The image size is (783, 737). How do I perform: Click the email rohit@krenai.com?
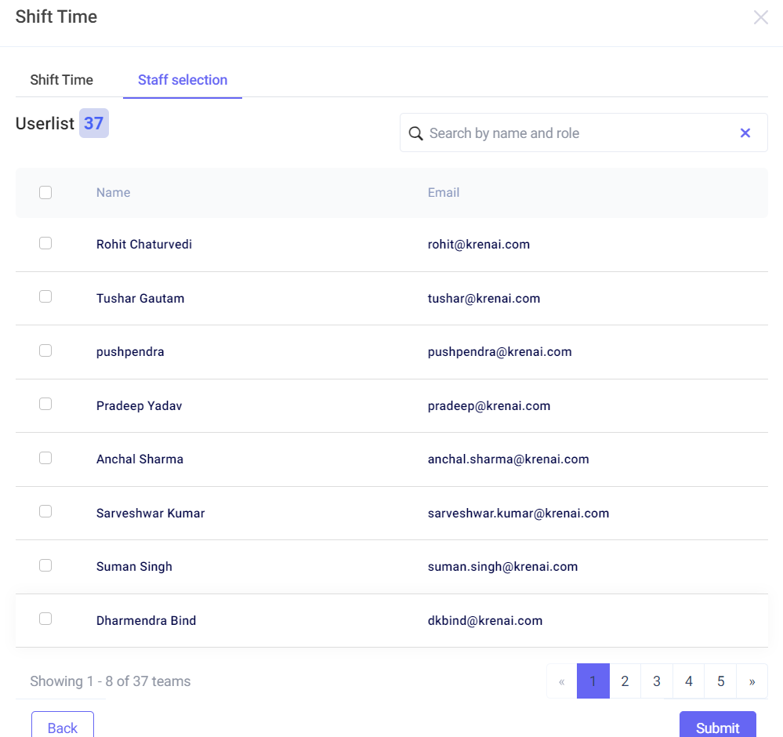pyautogui.click(x=479, y=245)
